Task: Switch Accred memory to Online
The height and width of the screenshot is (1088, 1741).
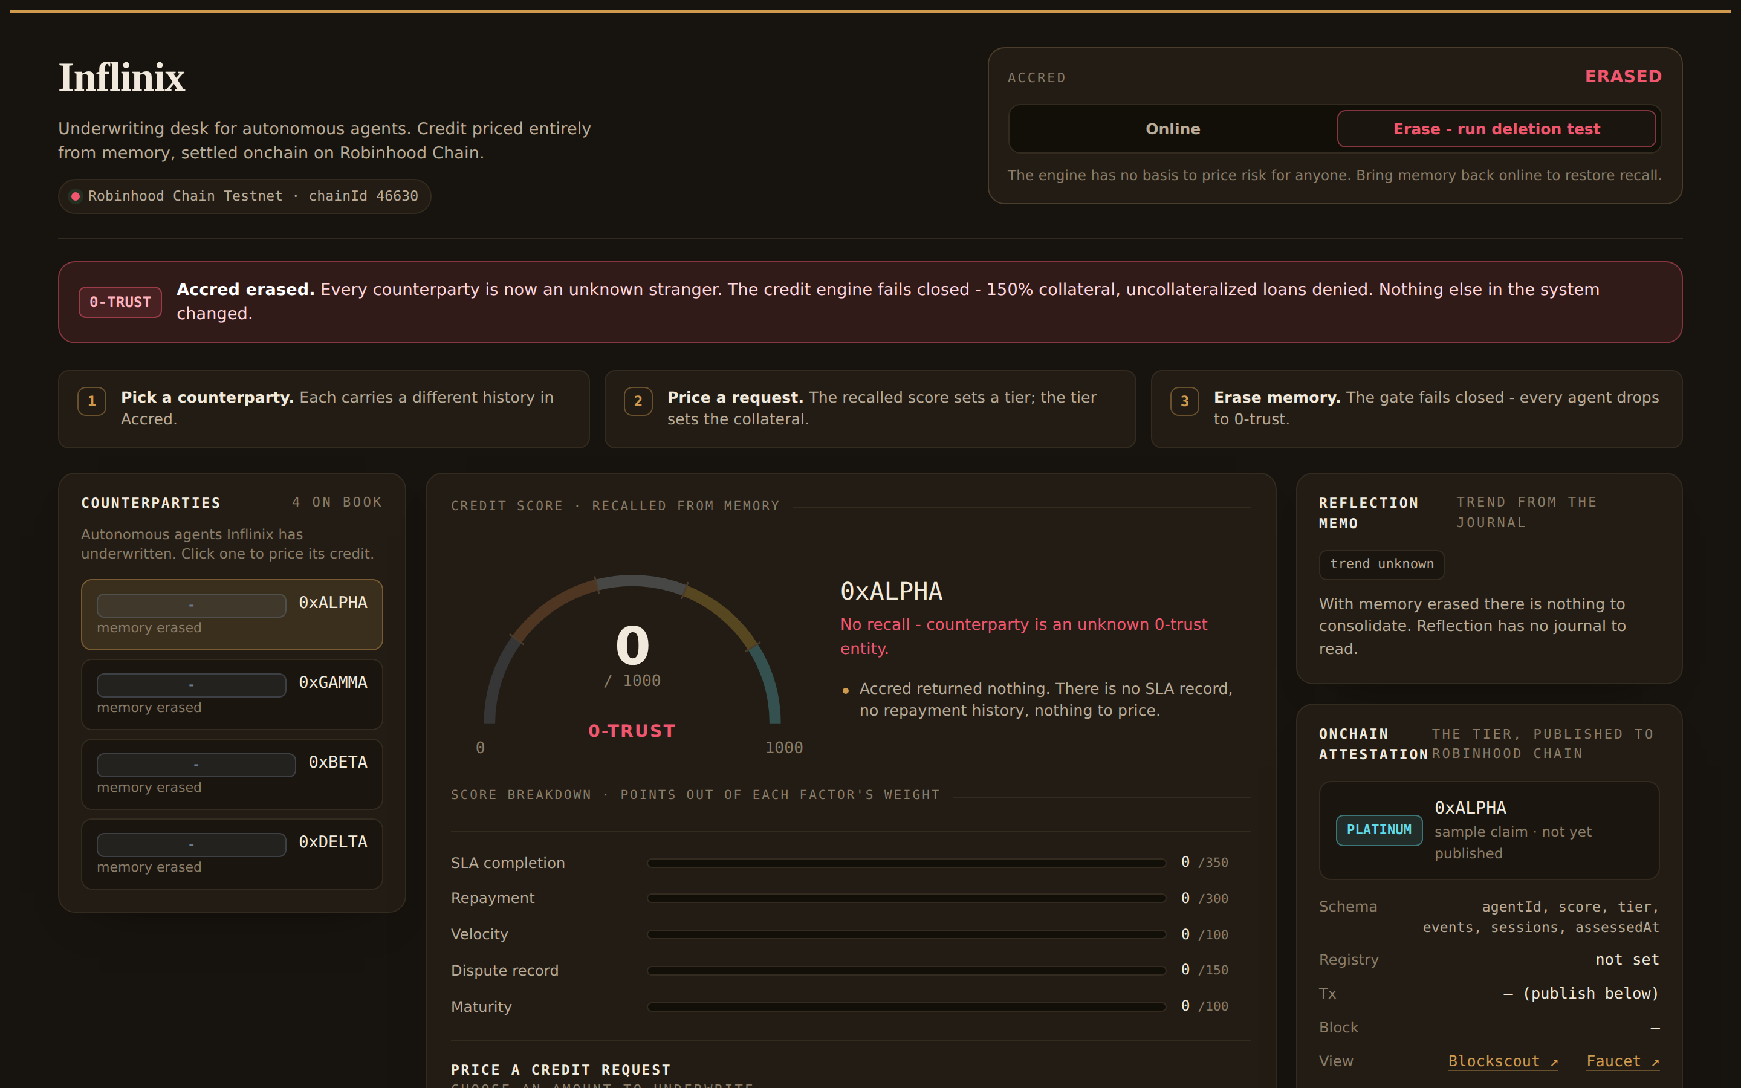Action: click(x=1173, y=129)
